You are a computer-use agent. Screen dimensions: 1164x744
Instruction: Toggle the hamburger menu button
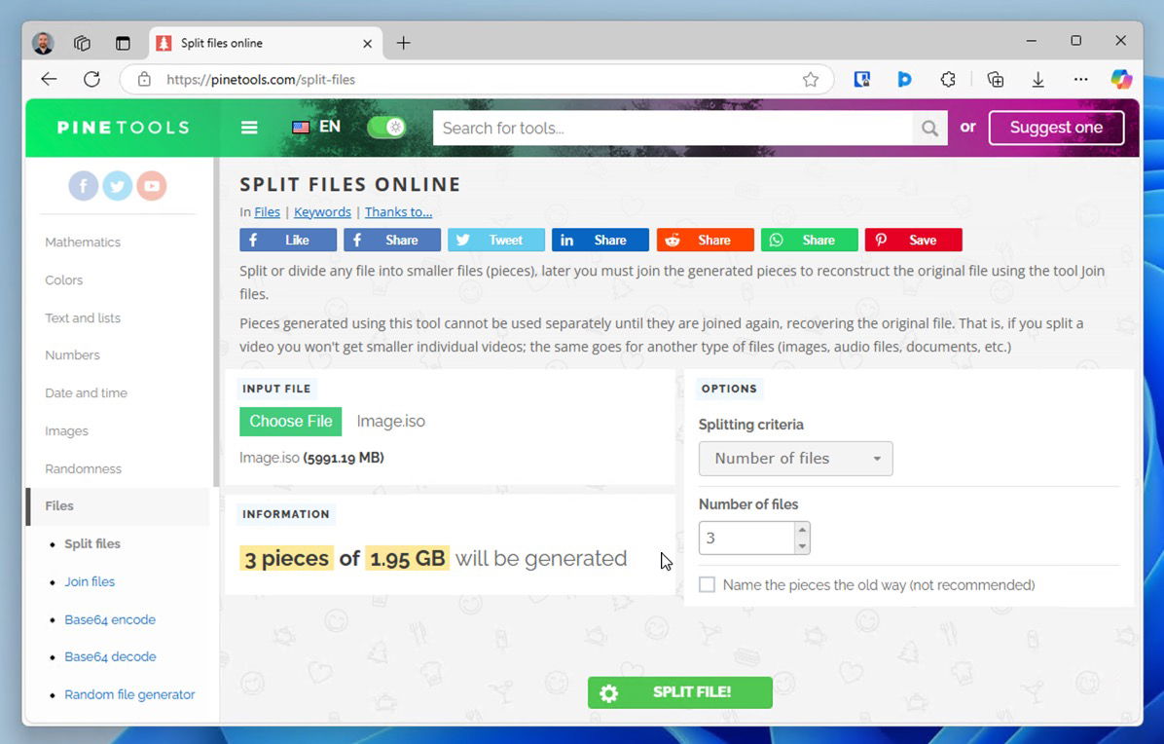pyautogui.click(x=249, y=127)
